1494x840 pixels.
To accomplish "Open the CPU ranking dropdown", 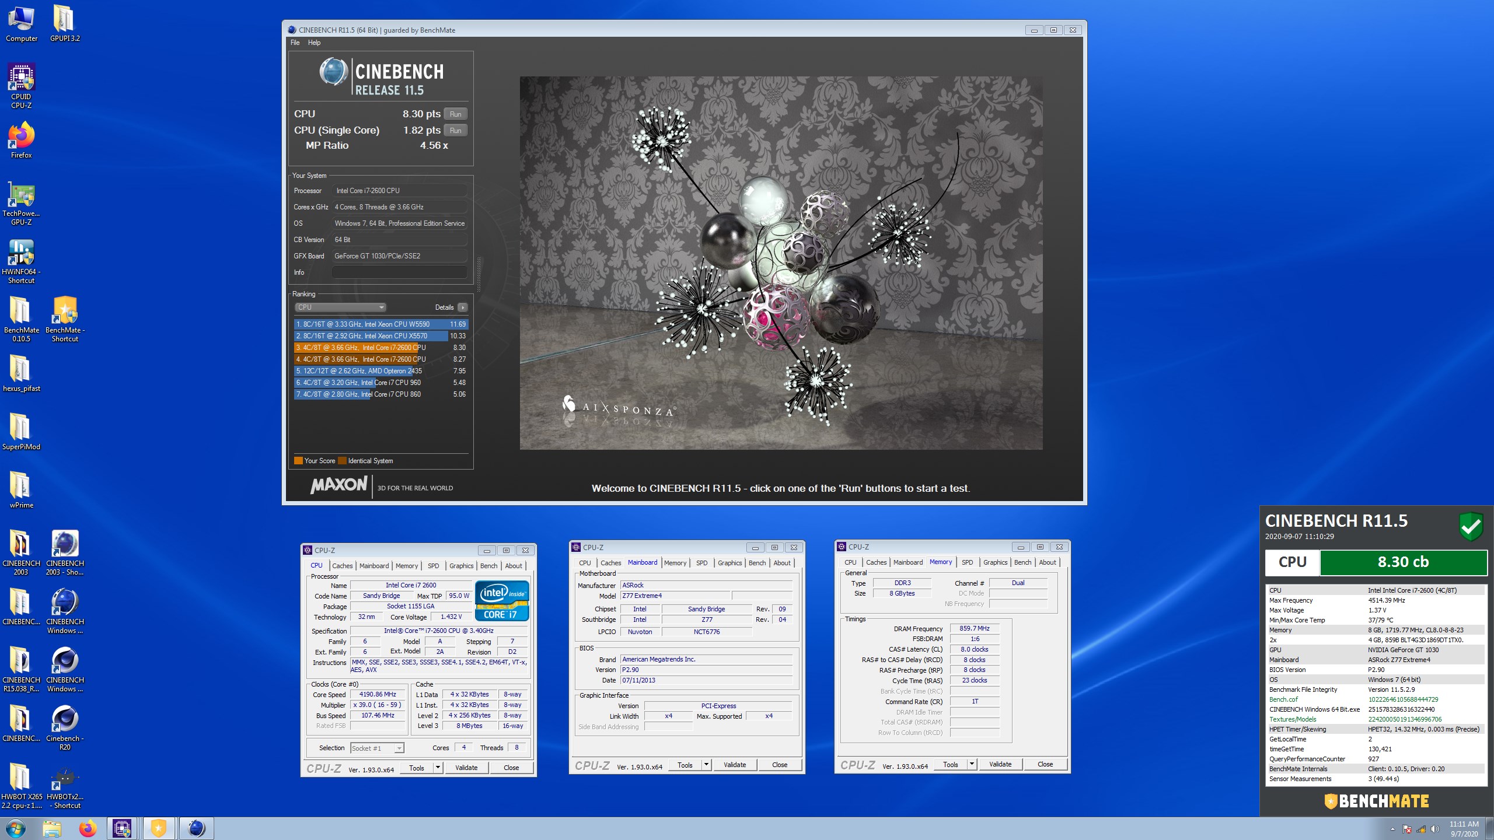I will coord(340,307).
